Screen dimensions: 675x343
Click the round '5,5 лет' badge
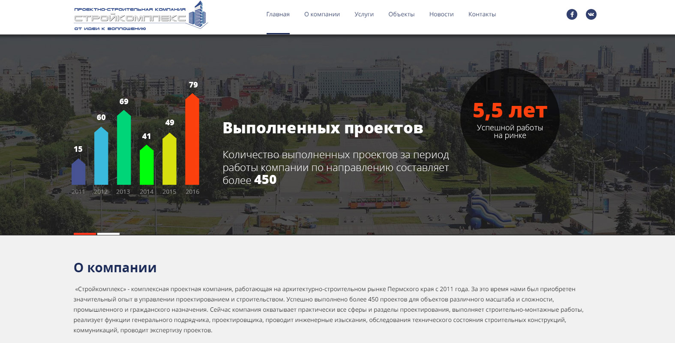(x=510, y=118)
